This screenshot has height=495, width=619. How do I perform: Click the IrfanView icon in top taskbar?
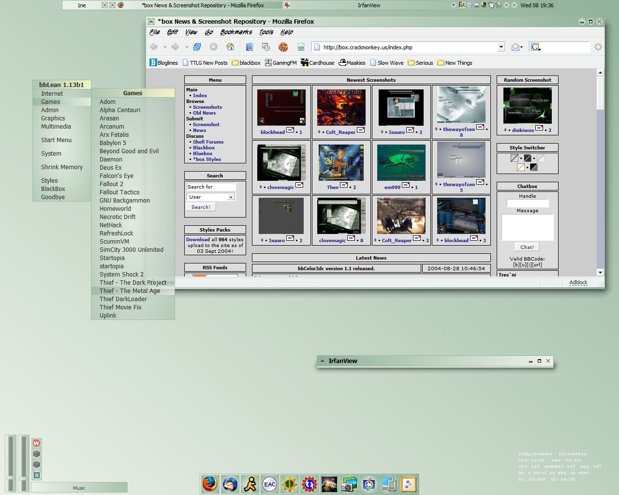[x=287, y=5]
